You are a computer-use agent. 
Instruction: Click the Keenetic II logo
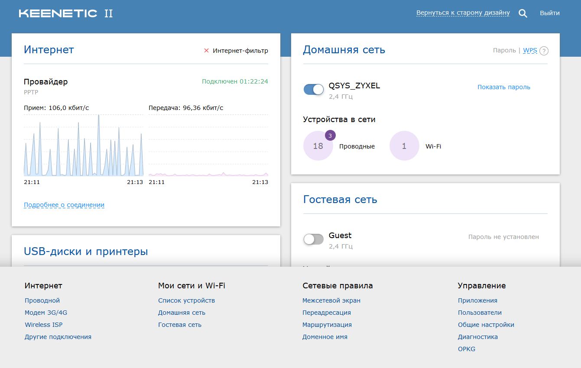pyautogui.click(x=66, y=13)
